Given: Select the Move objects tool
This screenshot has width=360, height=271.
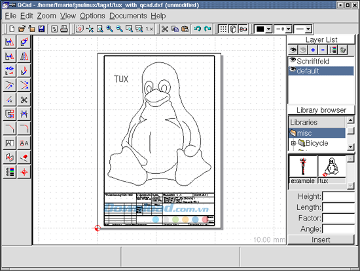Looking at the screenshot, I should tap(9, 42).
